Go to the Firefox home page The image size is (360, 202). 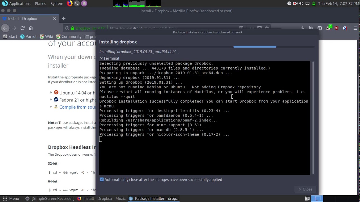(31, 28)
